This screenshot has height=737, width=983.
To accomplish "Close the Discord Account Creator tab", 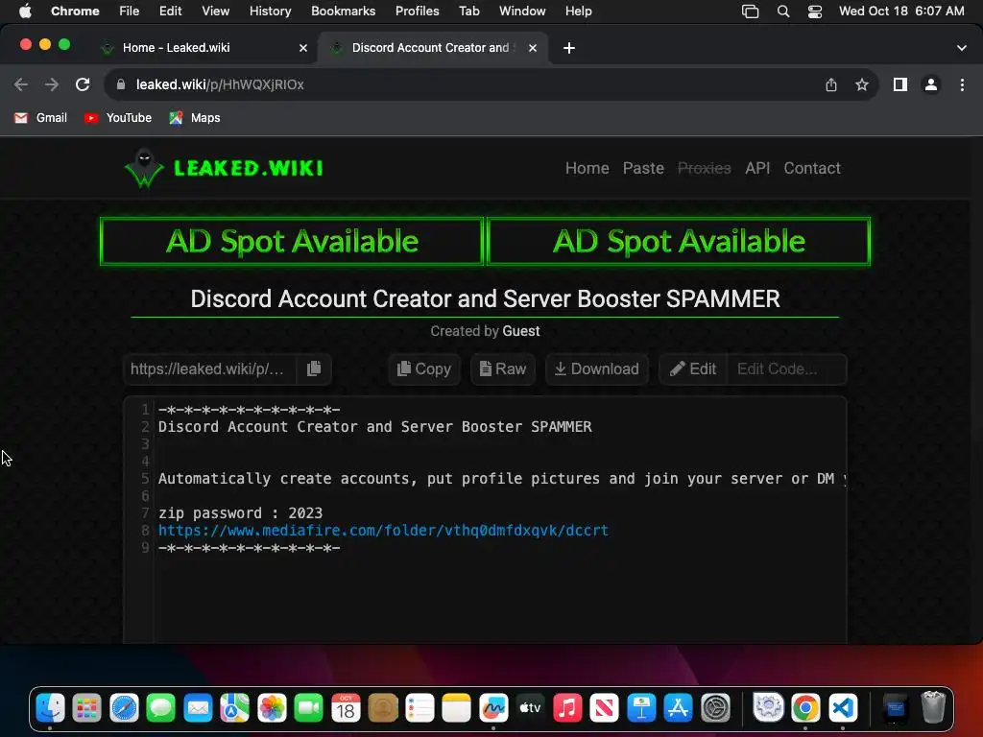I will [x=533, y=48].
